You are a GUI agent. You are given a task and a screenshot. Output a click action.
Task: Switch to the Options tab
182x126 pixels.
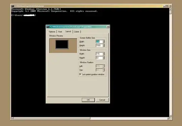52,32
